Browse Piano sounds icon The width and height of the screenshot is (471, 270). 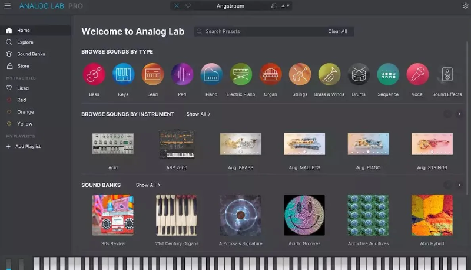coord(211,74)
